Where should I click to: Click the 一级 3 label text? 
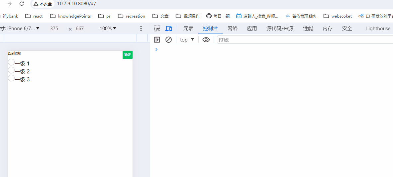coord(22,80)
